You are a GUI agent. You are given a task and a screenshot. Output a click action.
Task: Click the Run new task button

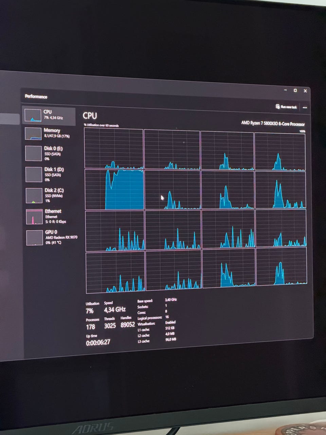coord(286,107)
